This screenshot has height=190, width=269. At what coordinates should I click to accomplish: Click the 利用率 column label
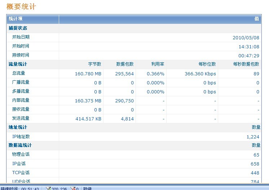coord(158,64)
